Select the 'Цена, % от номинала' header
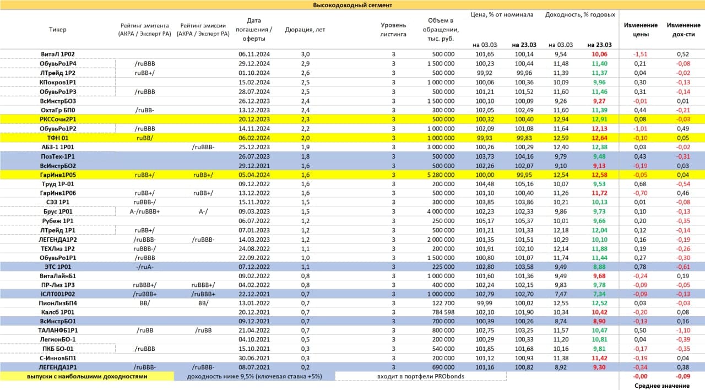Screen dimensions: 705x390 [x=502, y=15]
